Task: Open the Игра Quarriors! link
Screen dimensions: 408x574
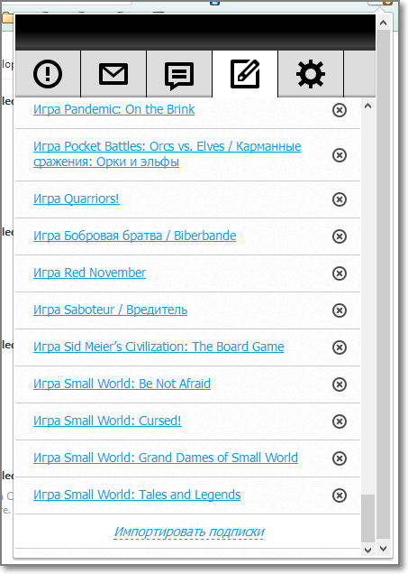Action: coord(77,199)
